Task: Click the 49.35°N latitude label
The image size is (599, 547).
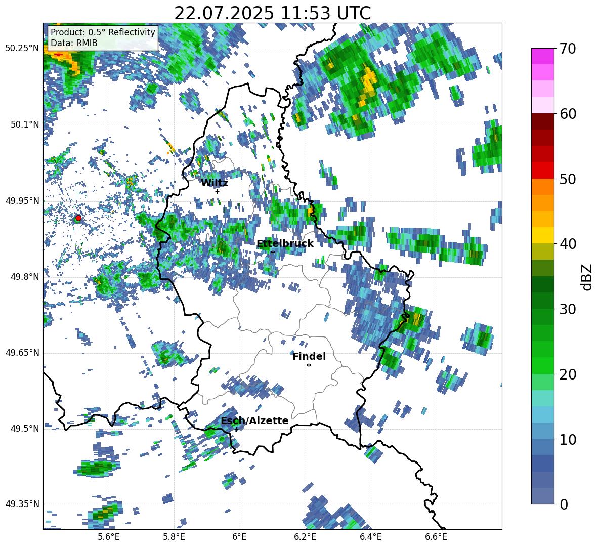Action: [x=22, y=504]
